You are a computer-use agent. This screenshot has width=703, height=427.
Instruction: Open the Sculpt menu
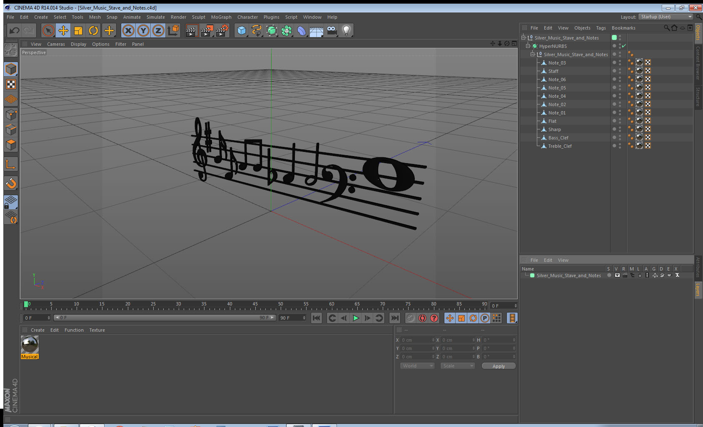[199, 17]
